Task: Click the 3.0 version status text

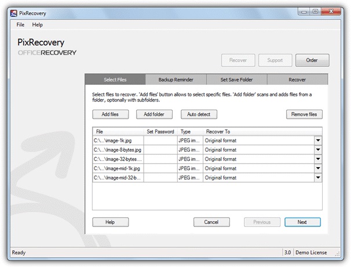Action: tap(288, 252)
